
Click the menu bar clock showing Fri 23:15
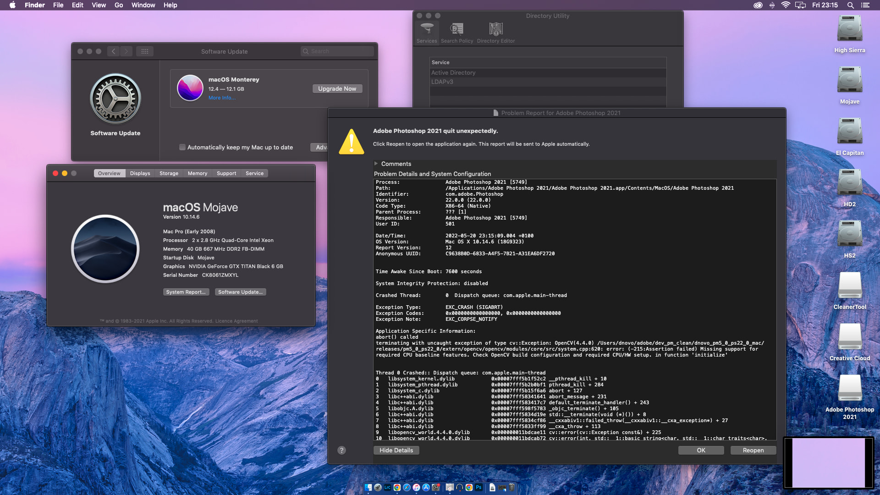click(825, 5)
